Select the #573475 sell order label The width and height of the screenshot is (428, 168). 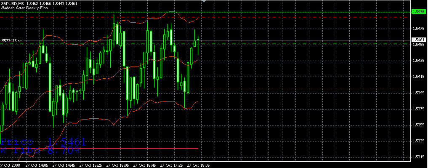[x=13, y=41]
